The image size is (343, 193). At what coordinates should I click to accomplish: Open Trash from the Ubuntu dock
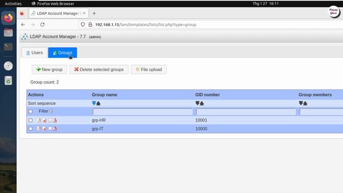(9, 80)
